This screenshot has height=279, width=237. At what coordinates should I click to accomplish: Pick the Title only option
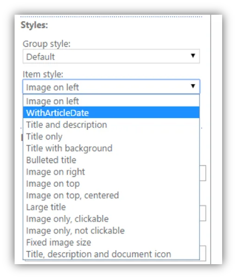(111, 136)
